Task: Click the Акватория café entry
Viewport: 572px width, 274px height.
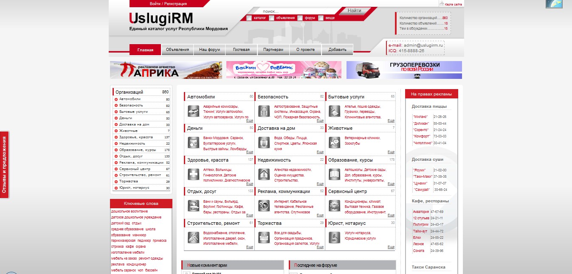Action: [421, 212]
